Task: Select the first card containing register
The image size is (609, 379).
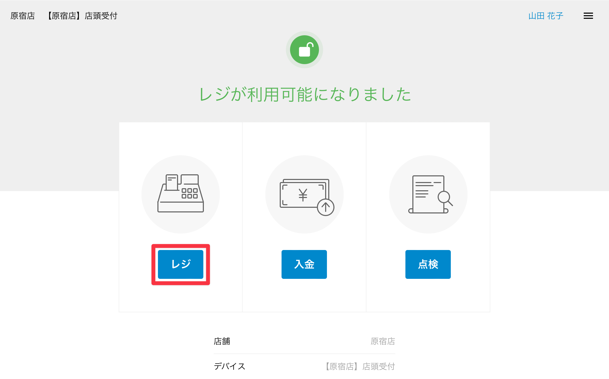Action: (x=181, y=217)
